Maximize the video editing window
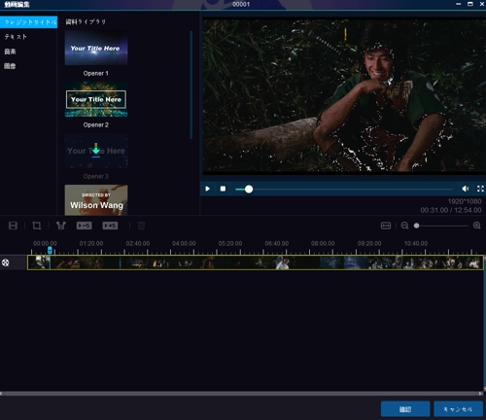The image size is (486, 420). (470, 4)
